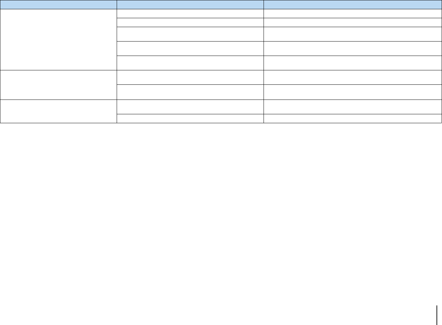Click the first column's blue header cell

[58, 4]
